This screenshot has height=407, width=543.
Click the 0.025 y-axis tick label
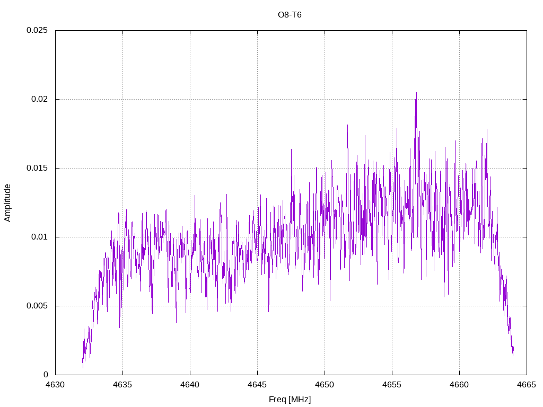37,30
